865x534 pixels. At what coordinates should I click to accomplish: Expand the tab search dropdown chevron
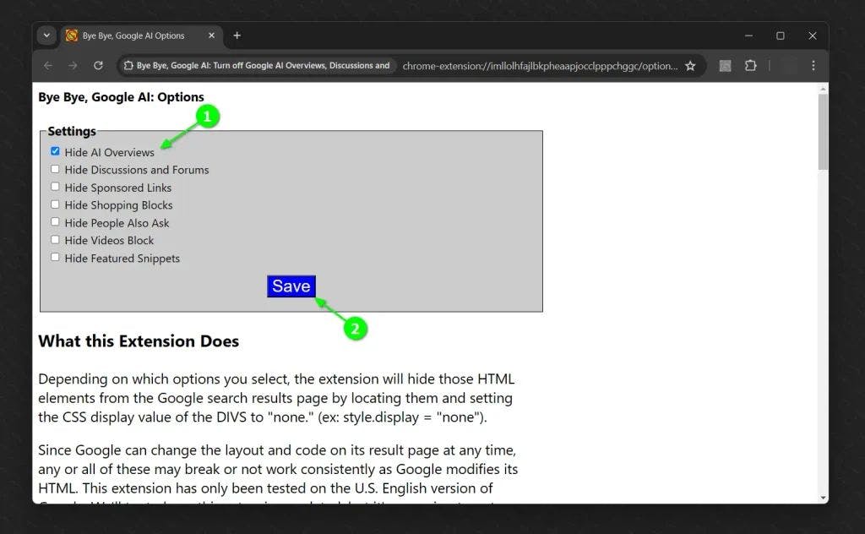(46, 35)
